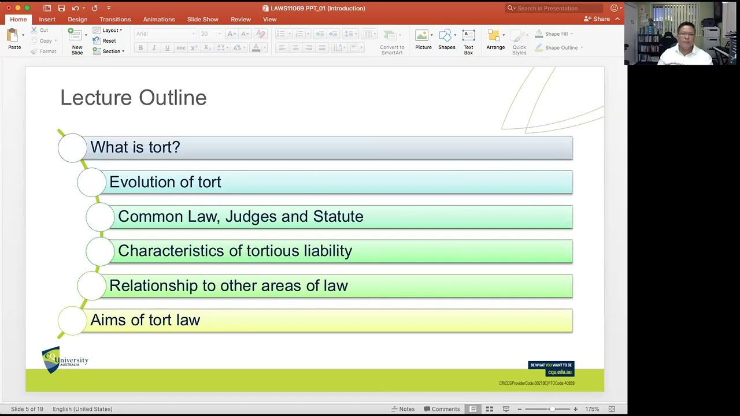Screen dimensions: 740x416
Task: Click the Redo icon in title bar
Action: [94, 8]
